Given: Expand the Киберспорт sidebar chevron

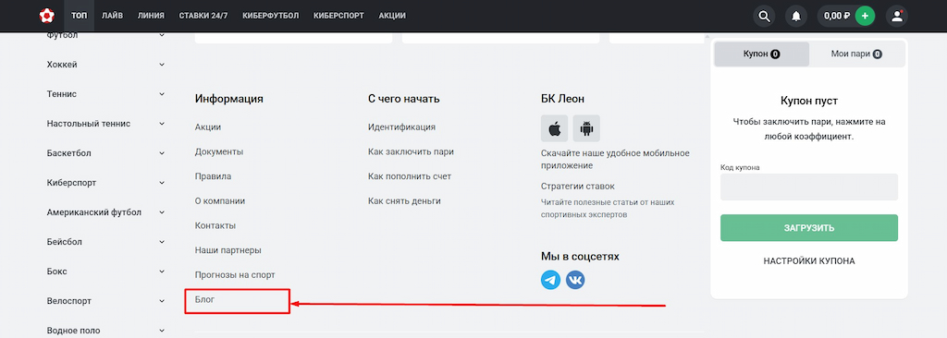Looking at the screenshot, I should [x=162, y=183].
